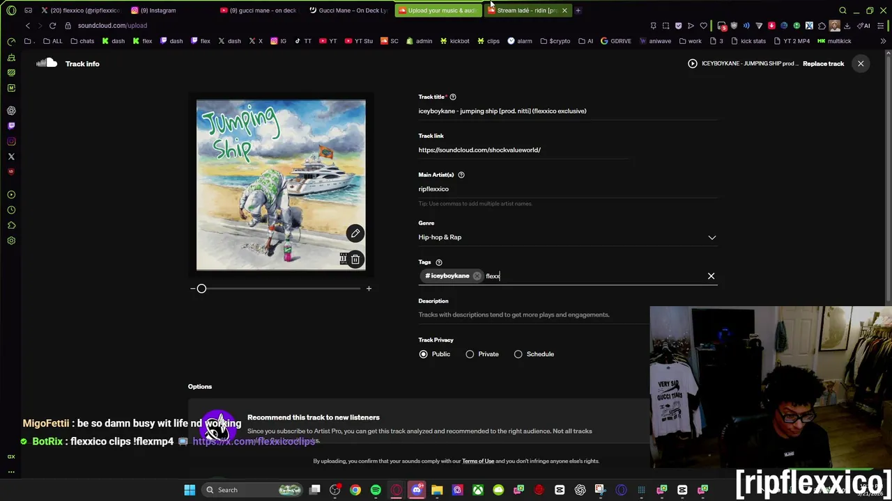Open the kickbot bookmark
892x501 pixels.
(454, 41)
